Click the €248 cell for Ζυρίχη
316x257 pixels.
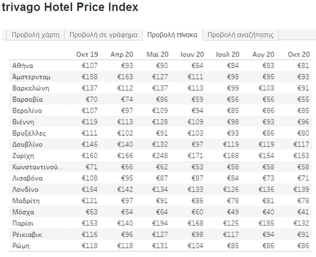point(160,156)
